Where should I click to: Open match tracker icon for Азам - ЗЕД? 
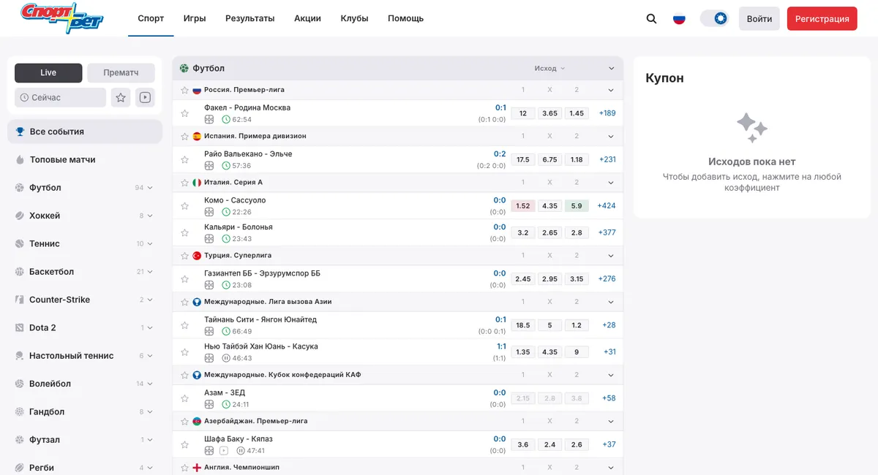click(209, 404)
